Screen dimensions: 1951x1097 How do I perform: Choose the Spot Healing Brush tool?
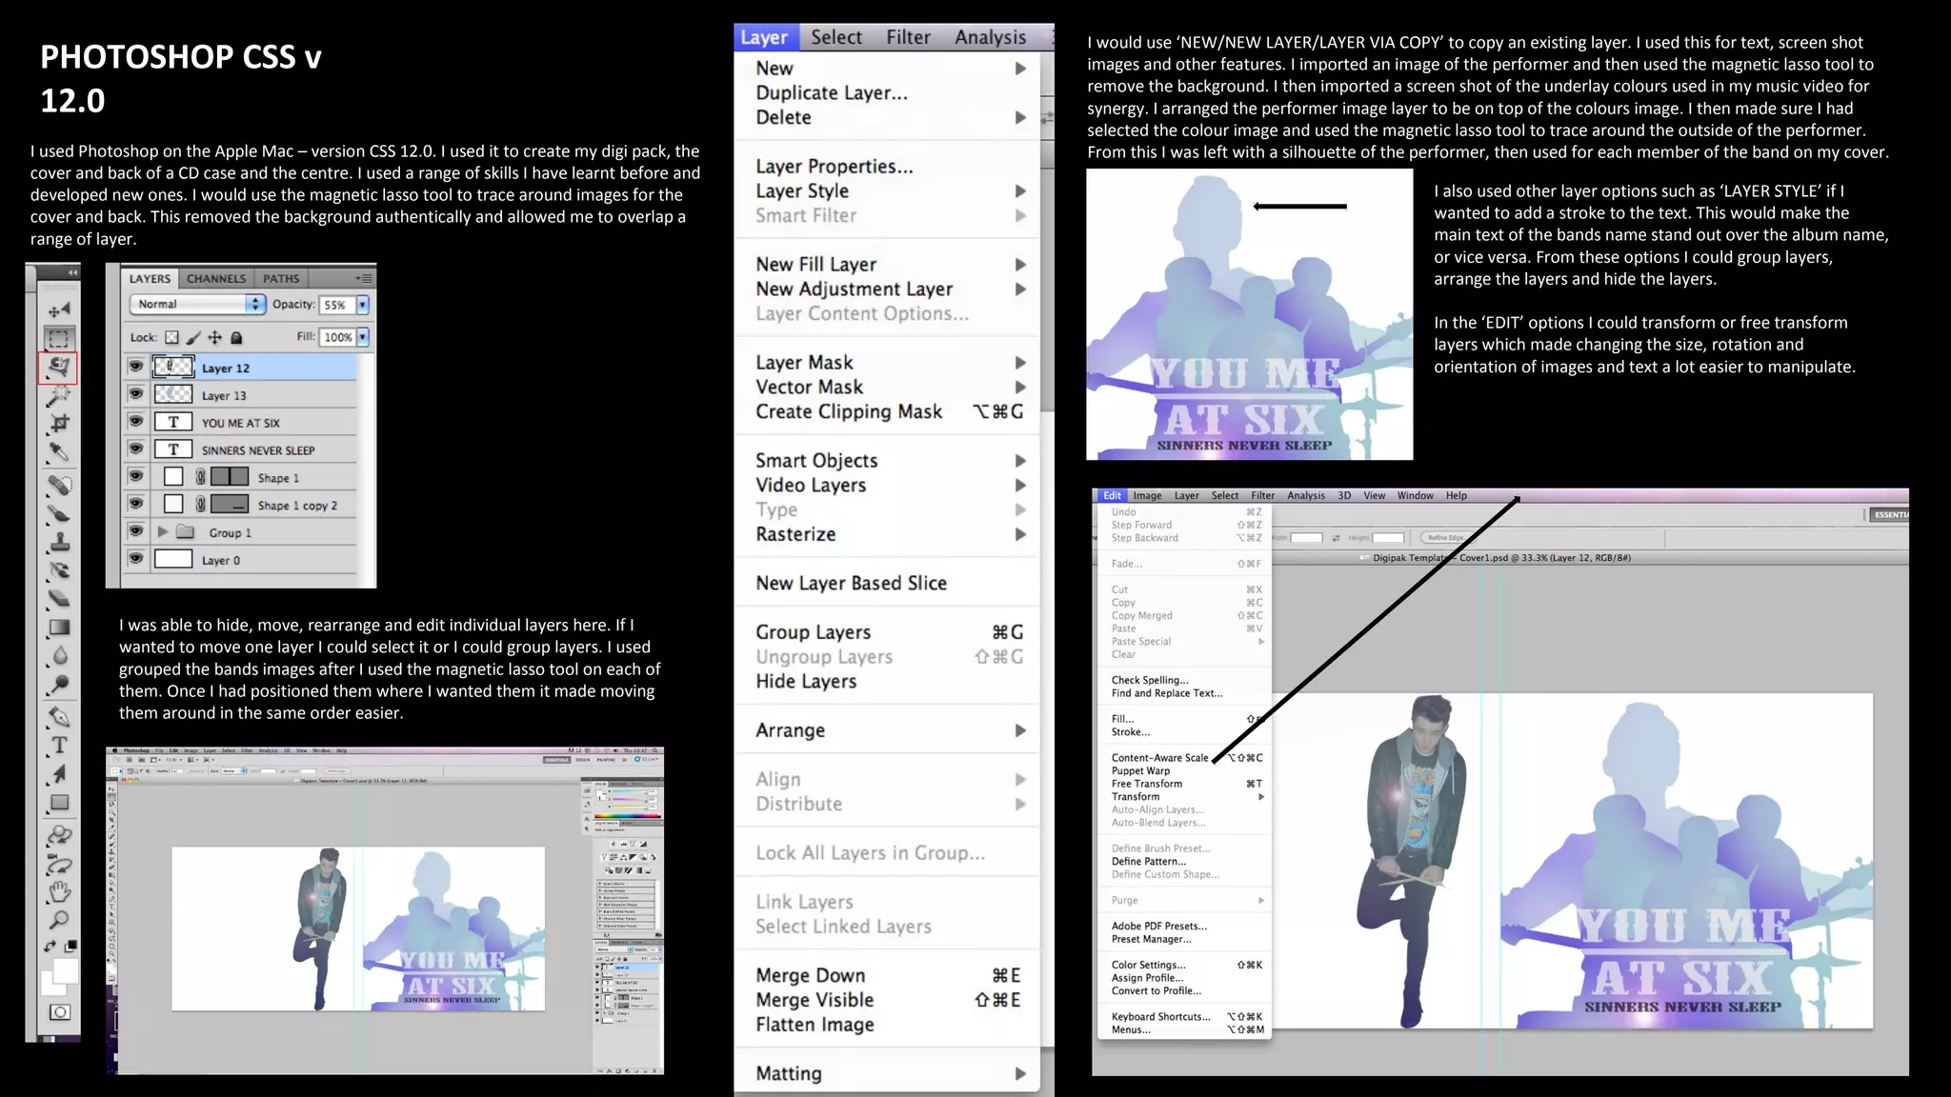(x=59, y=486)
